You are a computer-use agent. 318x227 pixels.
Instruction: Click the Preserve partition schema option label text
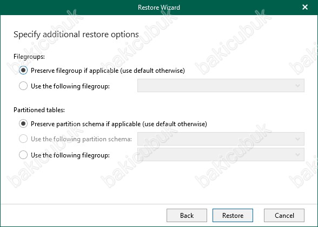pos(119,123)
